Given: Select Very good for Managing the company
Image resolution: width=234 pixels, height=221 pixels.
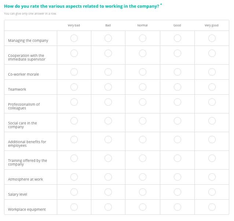Looking at the screenshot, I should point(212,38).
